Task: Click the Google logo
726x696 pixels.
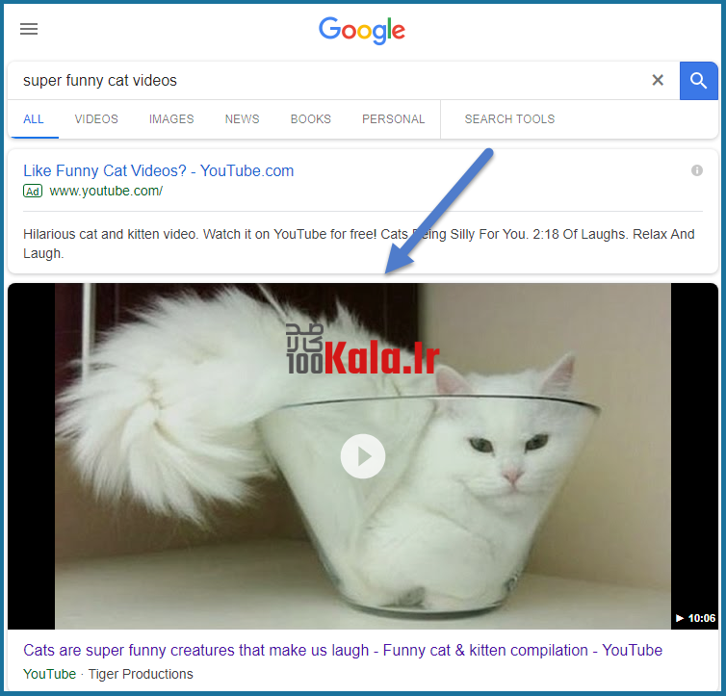Action: (362, 31)
